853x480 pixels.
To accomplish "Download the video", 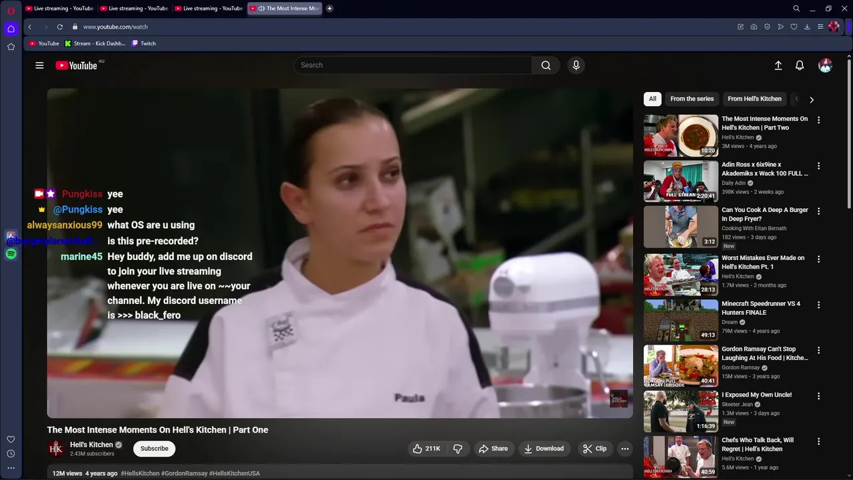I will pos(544,449).
